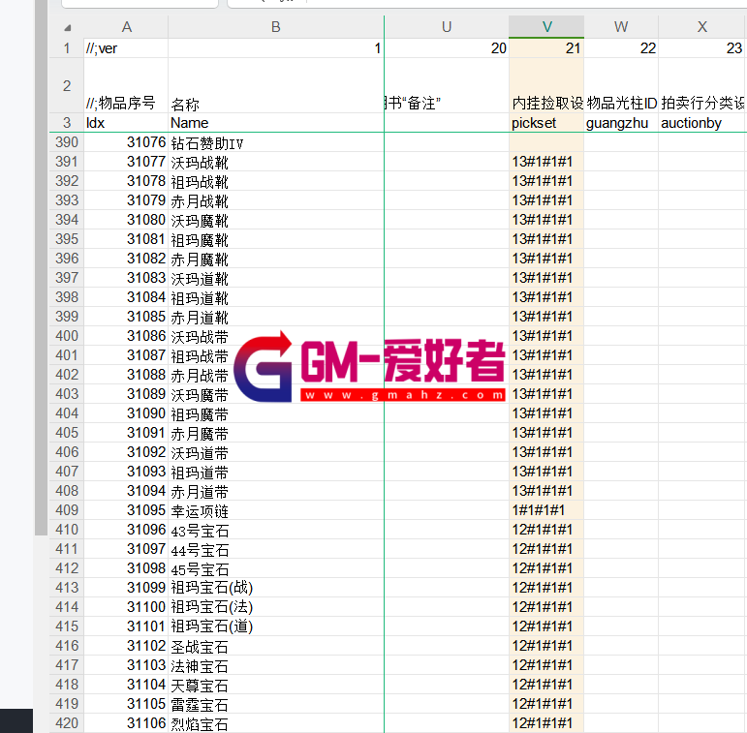Click the '43号宝石' name cell

click(276, 530)
